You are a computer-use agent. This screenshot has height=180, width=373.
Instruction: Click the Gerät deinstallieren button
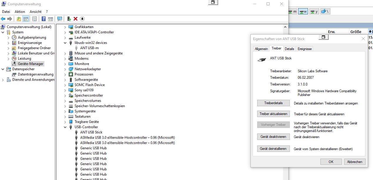click(x=273, y=149)
